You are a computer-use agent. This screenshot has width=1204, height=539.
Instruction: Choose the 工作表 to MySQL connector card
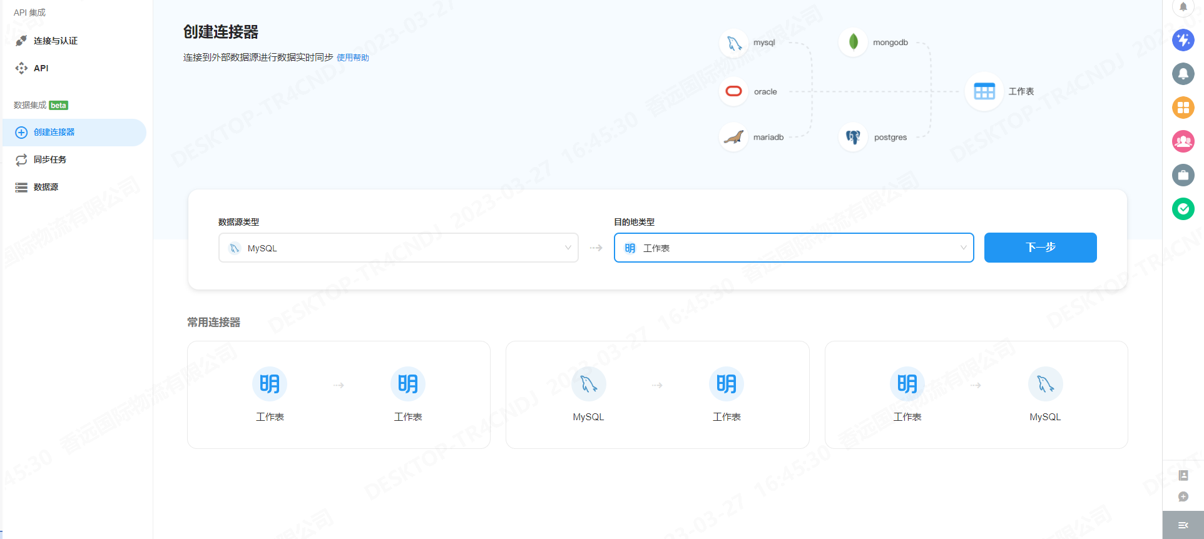coord(976,395)
